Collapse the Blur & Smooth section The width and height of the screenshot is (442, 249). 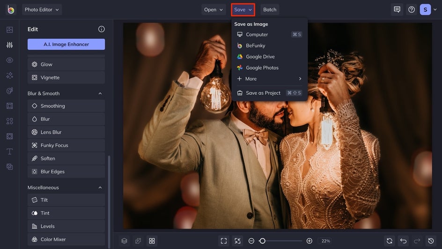click(x=100, y=93)
